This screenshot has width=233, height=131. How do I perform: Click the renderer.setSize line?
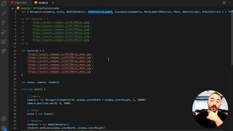coord(66,128)
